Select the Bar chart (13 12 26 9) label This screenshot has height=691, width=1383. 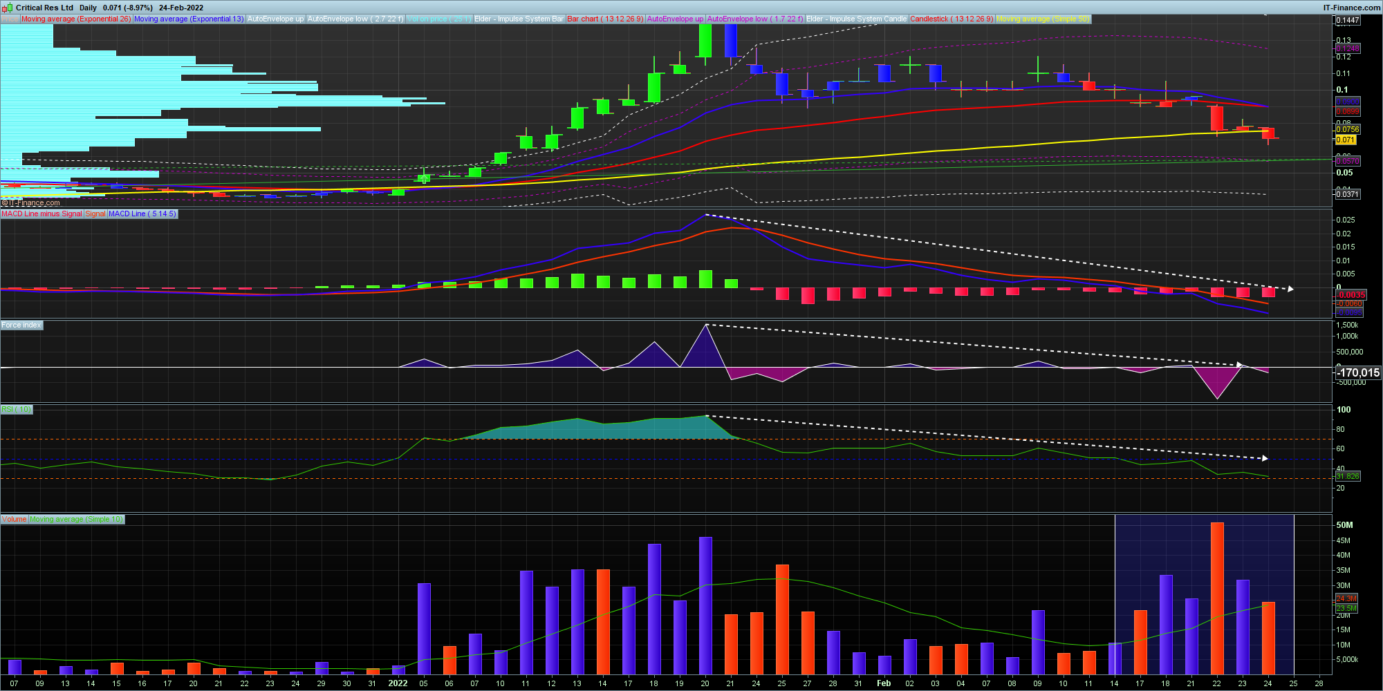605,19
